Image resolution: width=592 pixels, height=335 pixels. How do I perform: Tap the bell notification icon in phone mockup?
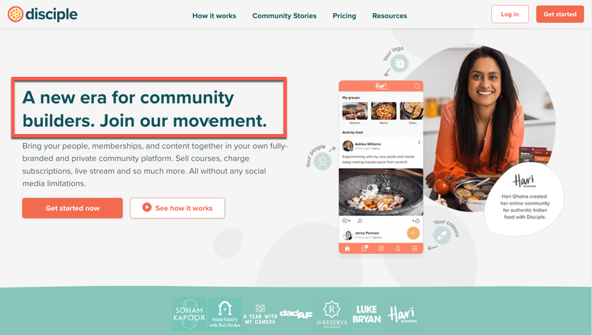coord(398,248)
